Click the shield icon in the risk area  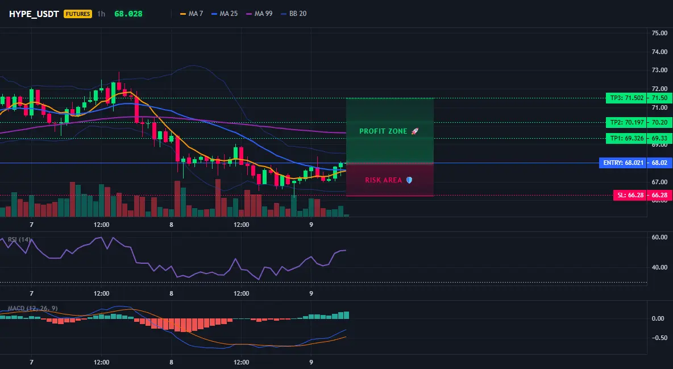point(409,180)
